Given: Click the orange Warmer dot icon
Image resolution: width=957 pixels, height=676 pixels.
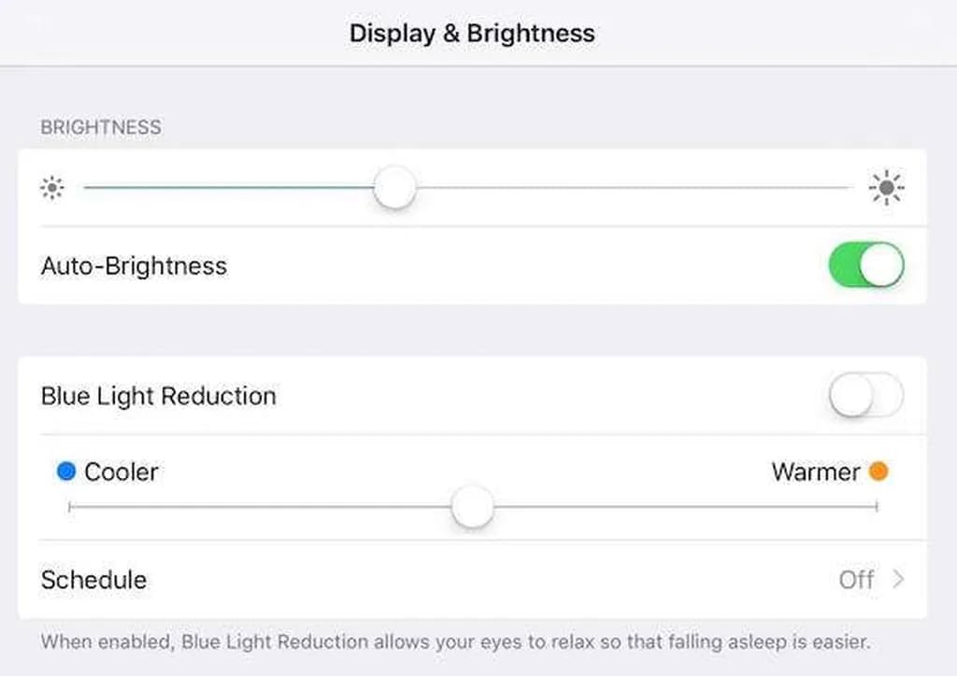Looking at the screenshot, I should 878,472.
